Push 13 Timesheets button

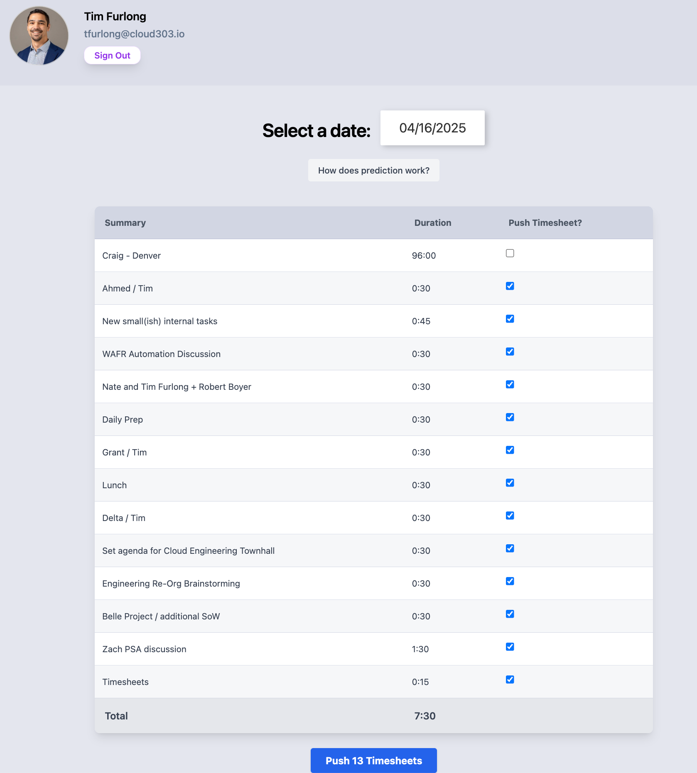coord(373,761)
